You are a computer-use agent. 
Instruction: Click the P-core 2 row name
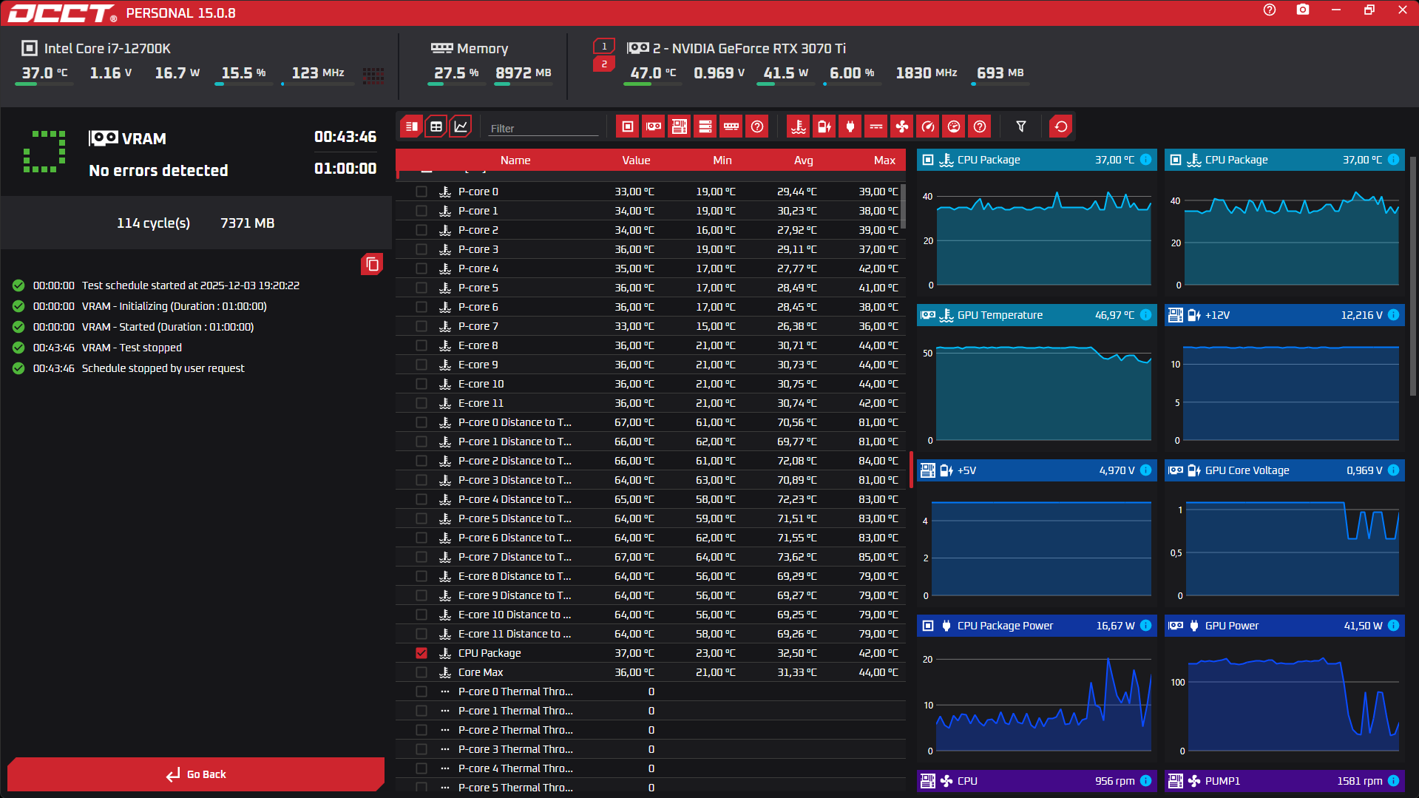tap(478, 230)
